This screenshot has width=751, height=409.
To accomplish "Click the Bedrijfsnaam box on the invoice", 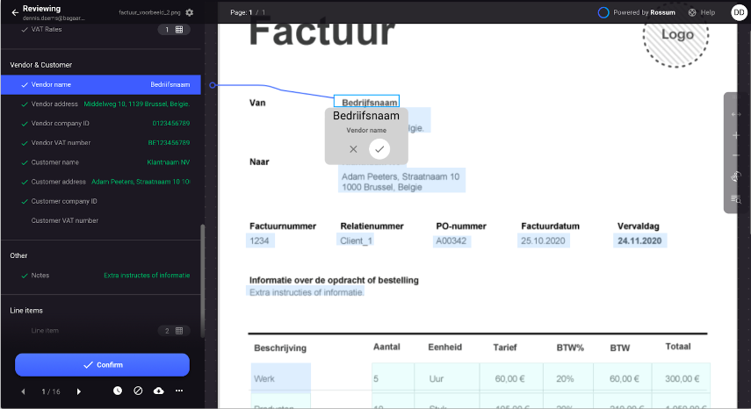I will pyautogui.click(x=366, y=102).
